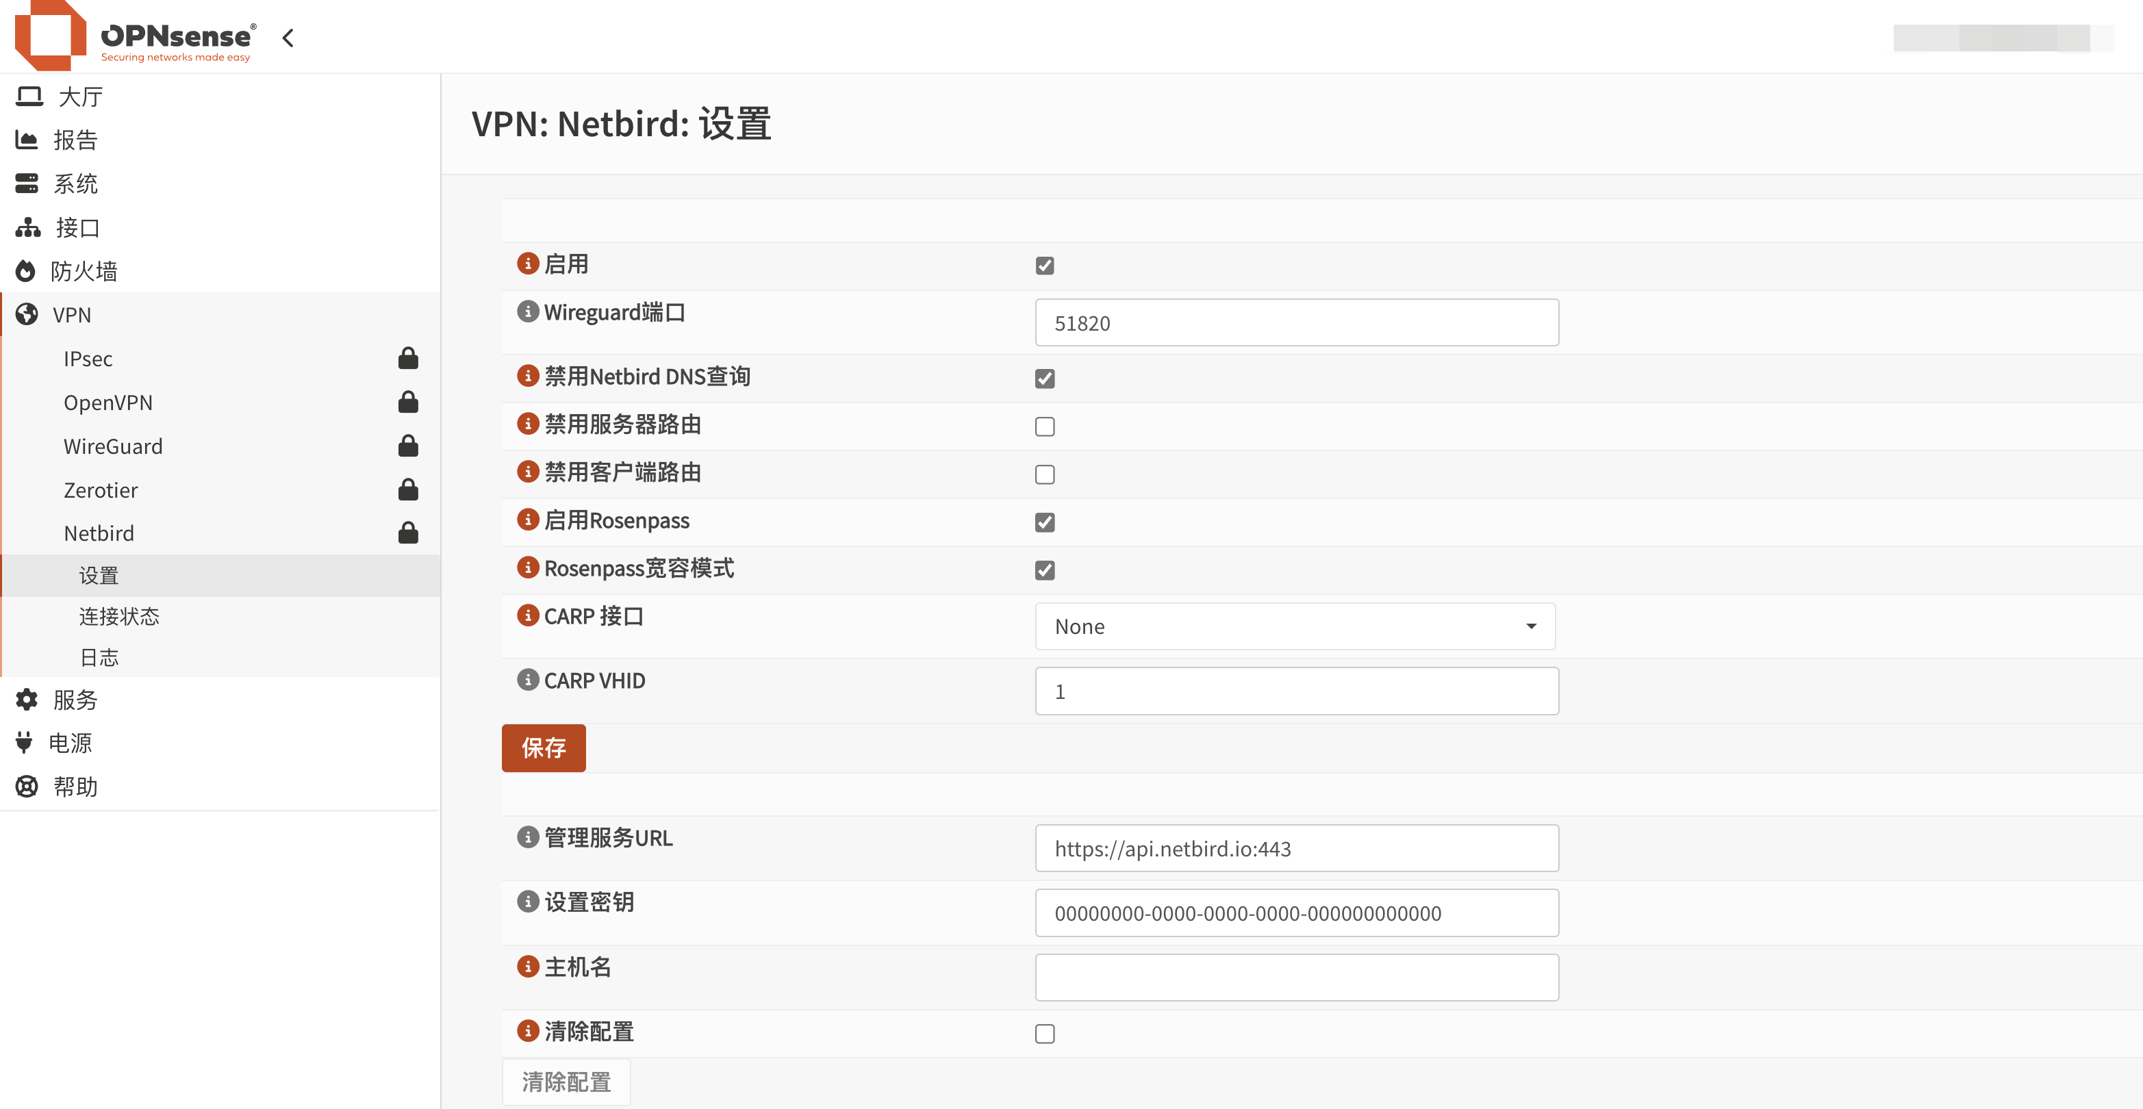Viewport: 2143px width, 1109px height.
Task: Collapse sidebar with the chevron arrow
Action: 288,38
